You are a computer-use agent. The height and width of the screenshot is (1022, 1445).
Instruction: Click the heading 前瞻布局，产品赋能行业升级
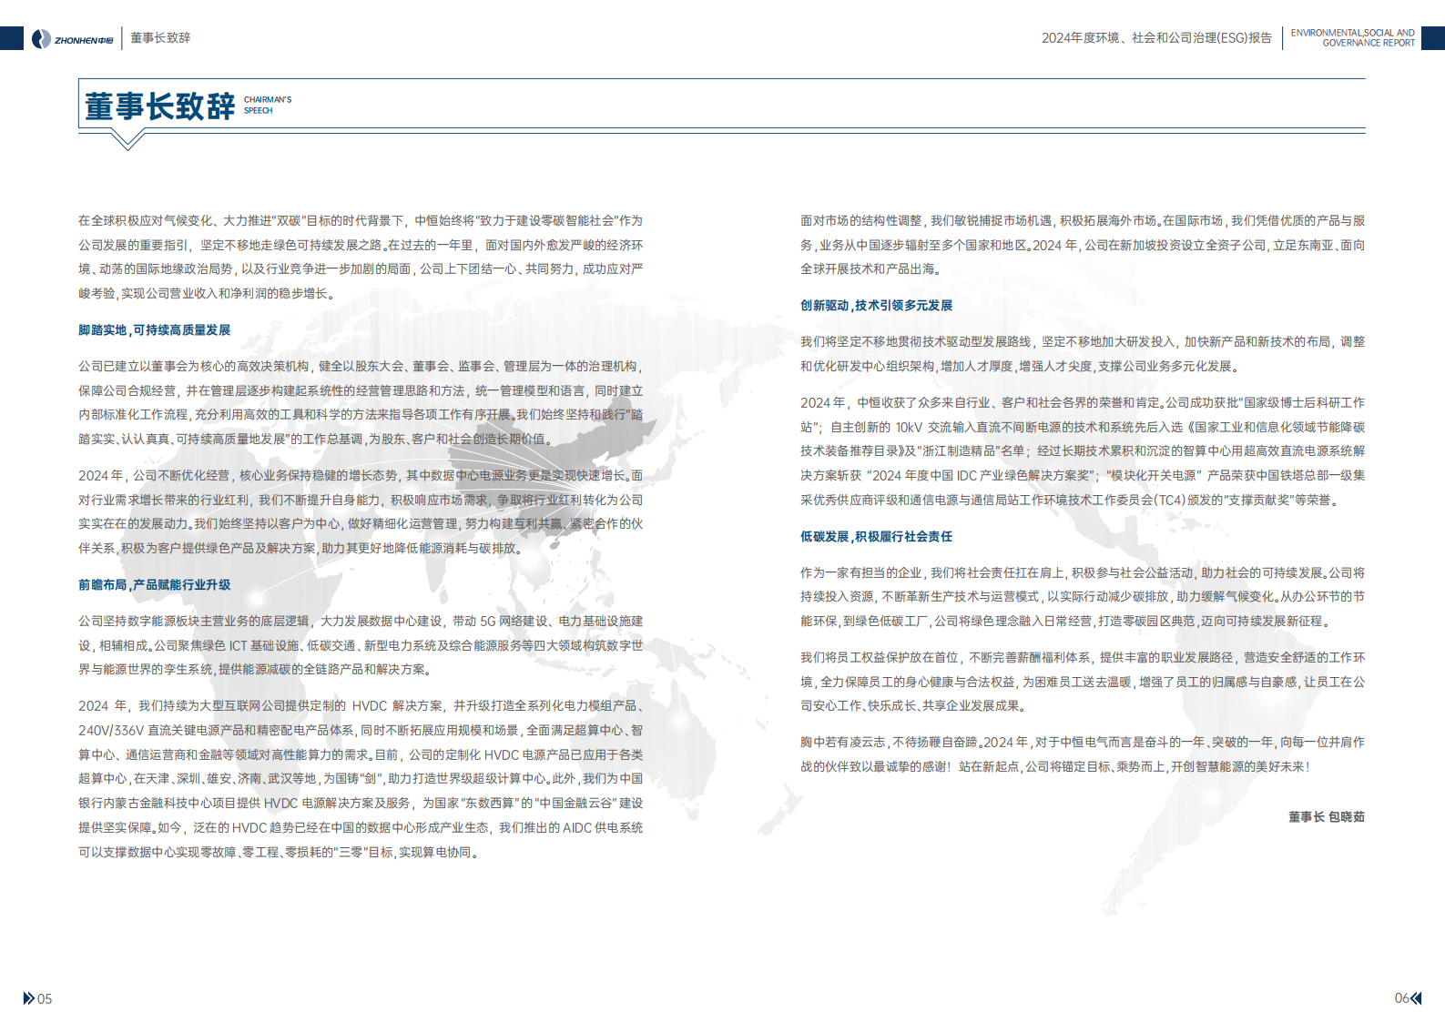click(154, 585)
